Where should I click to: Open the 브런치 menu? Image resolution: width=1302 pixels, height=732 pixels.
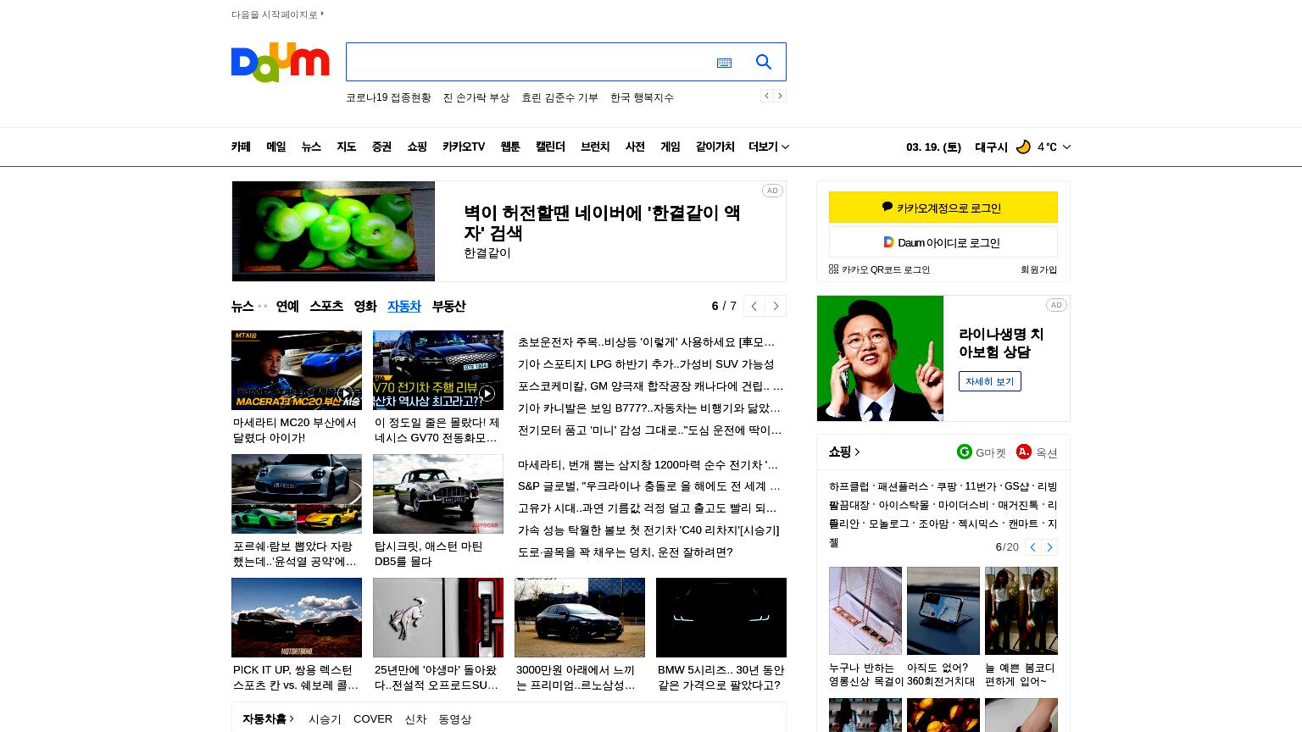[x=595, y=147]
